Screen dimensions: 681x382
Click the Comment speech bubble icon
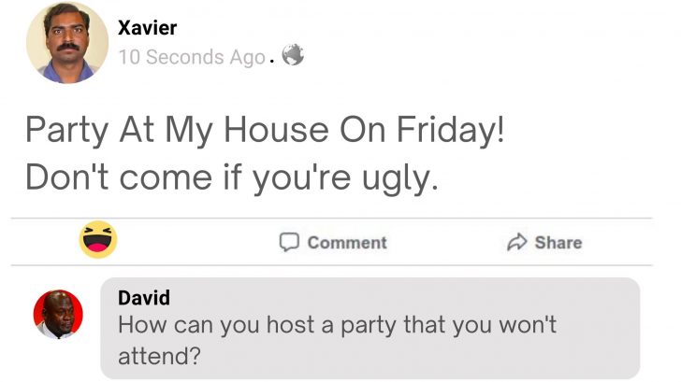[x=290, y=243]
